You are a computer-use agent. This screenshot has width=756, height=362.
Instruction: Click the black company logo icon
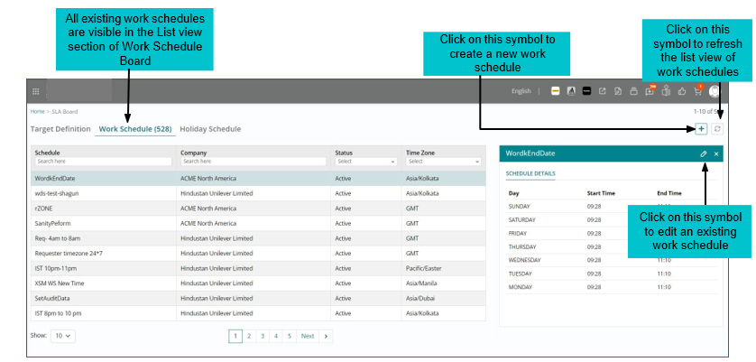[586, 91]
